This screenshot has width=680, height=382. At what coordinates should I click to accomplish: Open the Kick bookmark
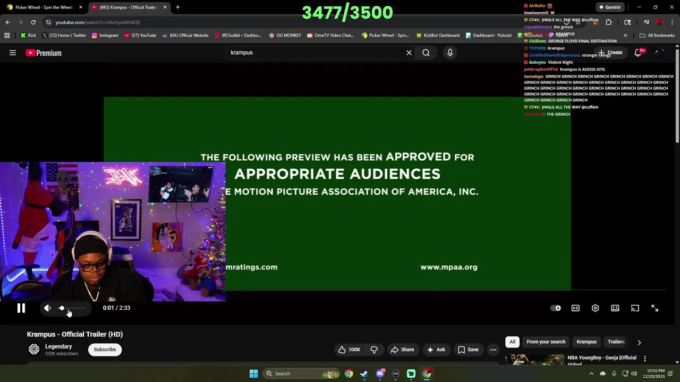(28, 36)
